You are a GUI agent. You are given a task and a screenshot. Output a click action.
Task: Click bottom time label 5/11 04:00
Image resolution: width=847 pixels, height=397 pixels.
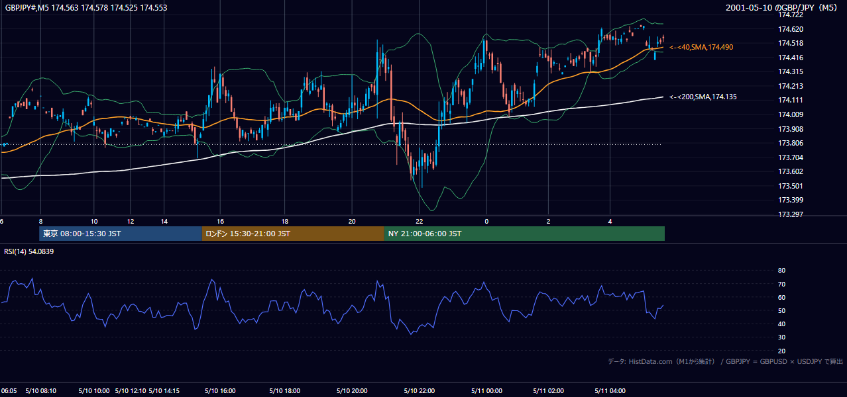(610, 391)
